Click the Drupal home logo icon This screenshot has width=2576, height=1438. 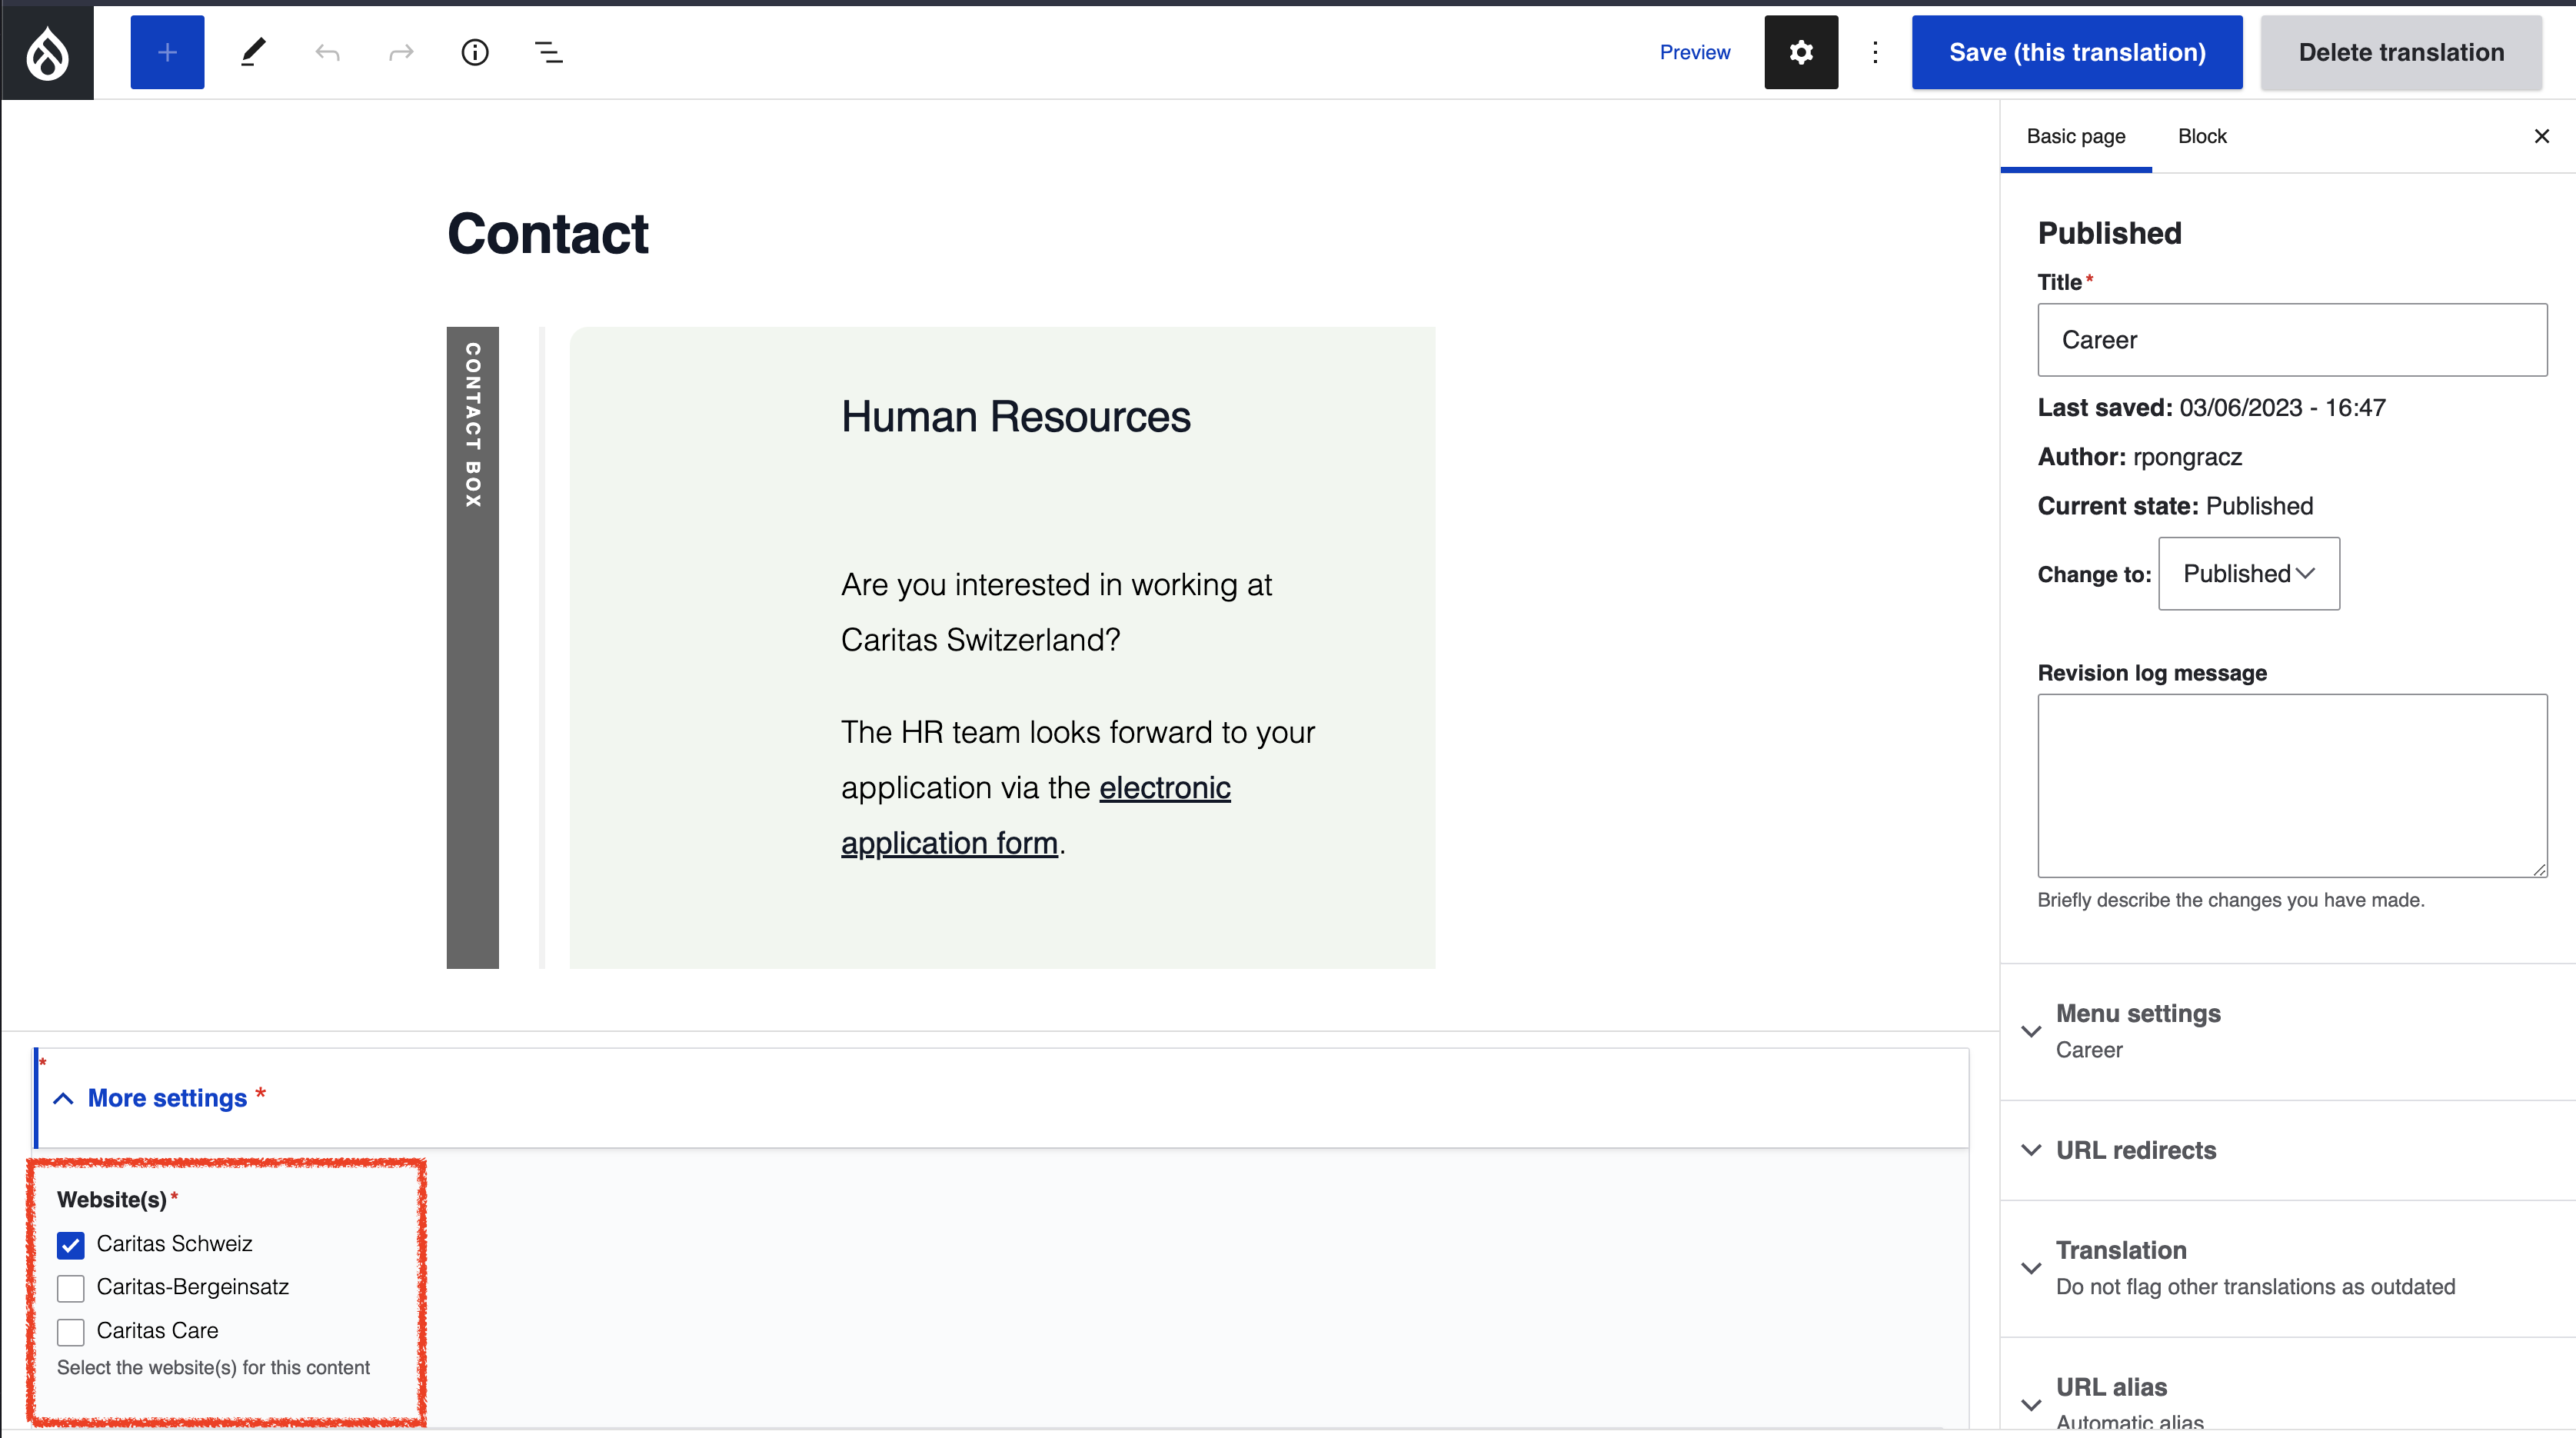pyautogui.click(x=48, y=53)
